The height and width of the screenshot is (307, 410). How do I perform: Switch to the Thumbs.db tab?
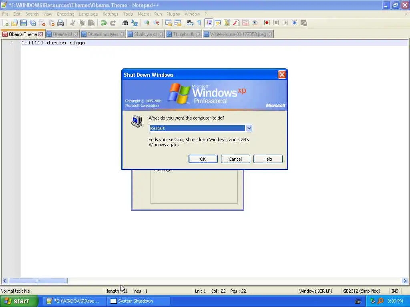pos(183,34)
